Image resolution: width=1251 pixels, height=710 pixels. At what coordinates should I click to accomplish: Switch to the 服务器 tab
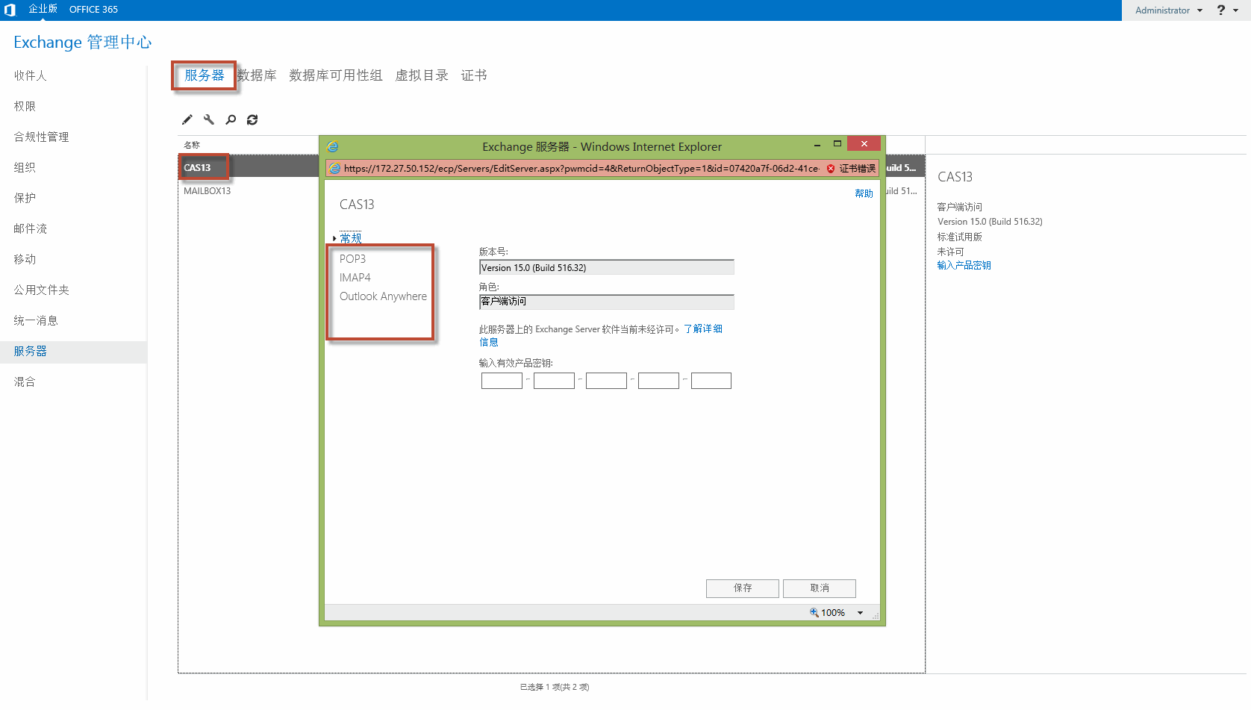coord(205,75)
